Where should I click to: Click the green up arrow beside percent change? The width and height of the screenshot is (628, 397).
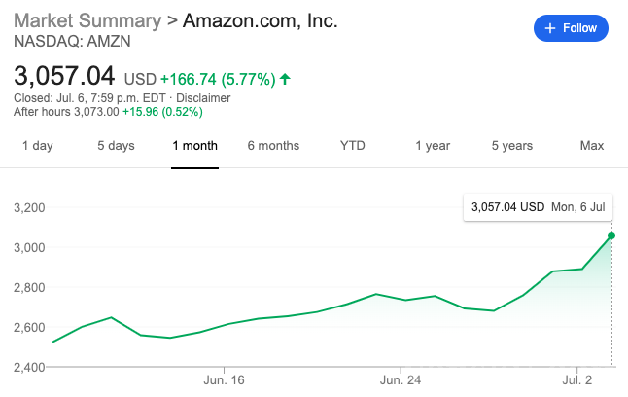point(285,79)
